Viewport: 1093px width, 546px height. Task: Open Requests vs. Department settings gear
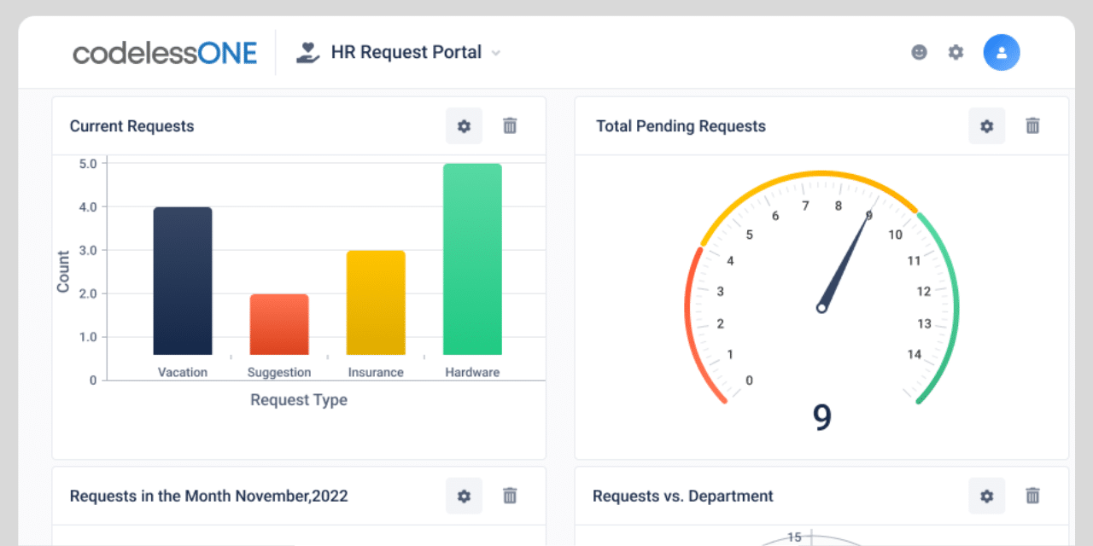pyautogui.click(x=986, y=496)
